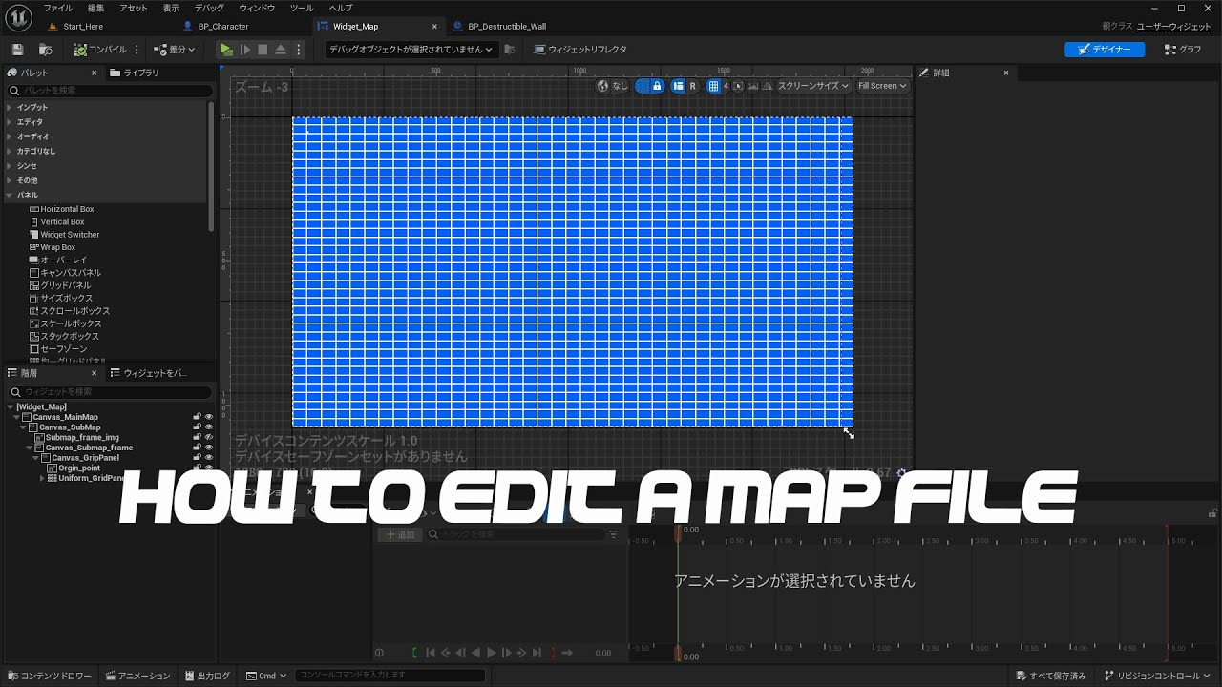Open the デバッグ (Debug) menu
Screen dimensions: 1222x687
tap(209, 8)
